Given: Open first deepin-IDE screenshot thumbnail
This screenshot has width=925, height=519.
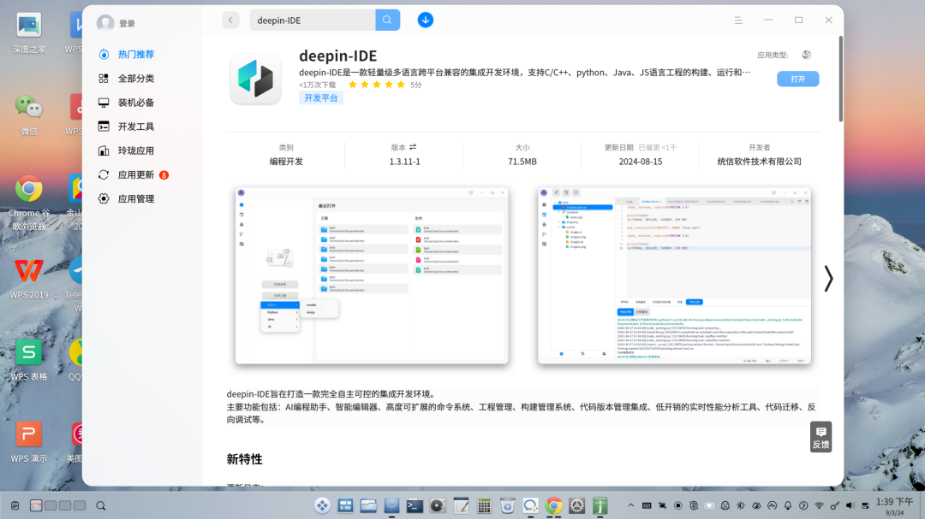Looking at the screenshot, I should click(x=372, y=275).
